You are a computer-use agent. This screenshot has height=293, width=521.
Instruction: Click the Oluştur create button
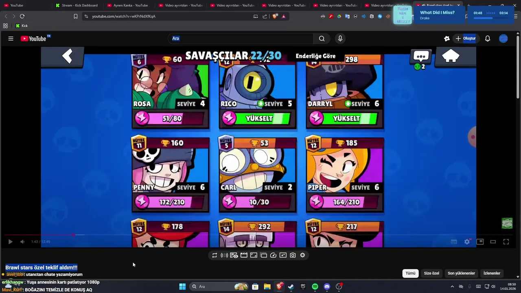(465, 39)
